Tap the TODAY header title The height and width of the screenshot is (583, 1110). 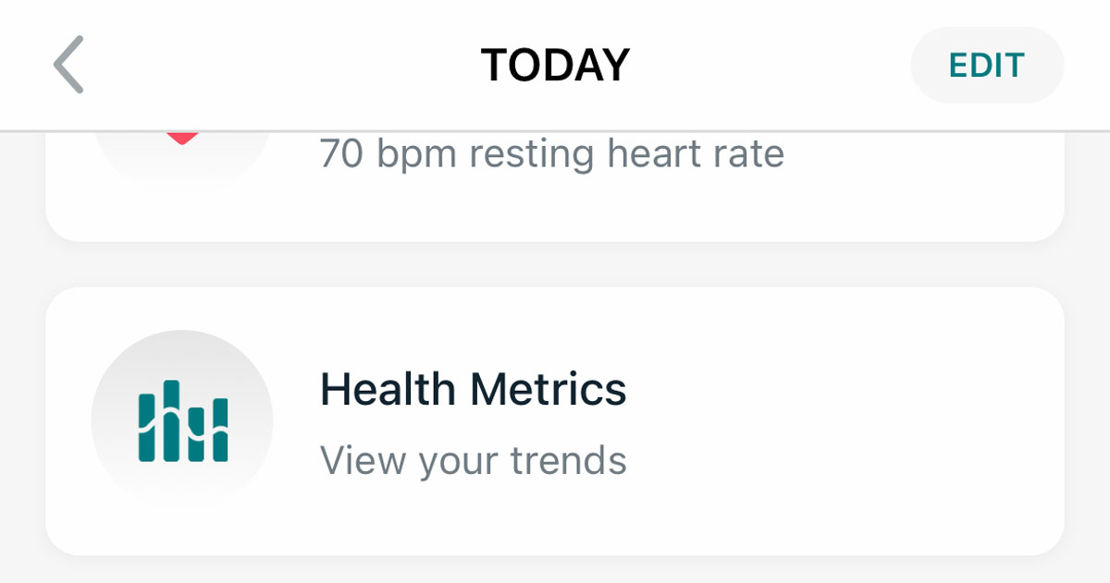[555, 64]
